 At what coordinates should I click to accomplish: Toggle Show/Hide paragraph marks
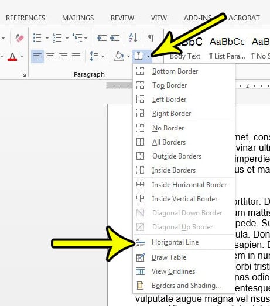[151, 37]
